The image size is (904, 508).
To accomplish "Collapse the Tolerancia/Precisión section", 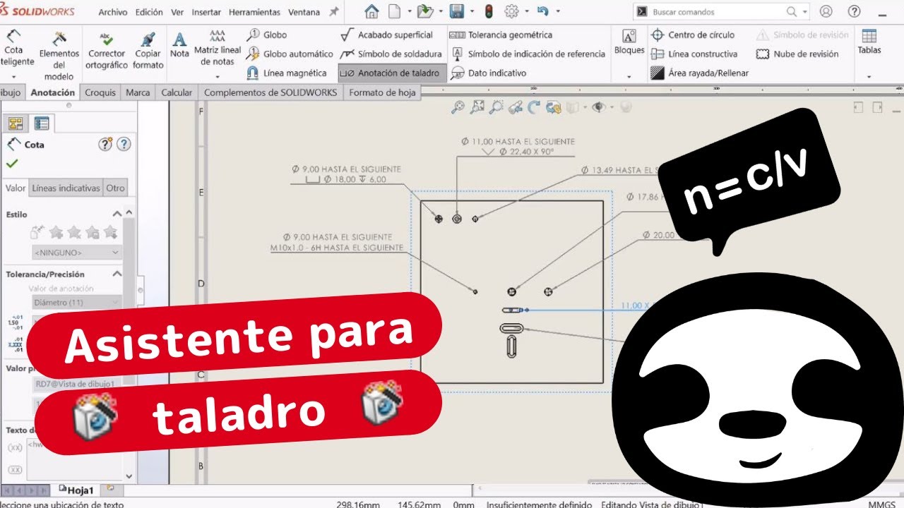I will point(118,274).
